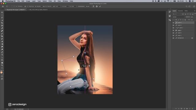Open the File menu
Image resolution: width=196 pixels, height=110 pixels.
[x=18, y=1]
